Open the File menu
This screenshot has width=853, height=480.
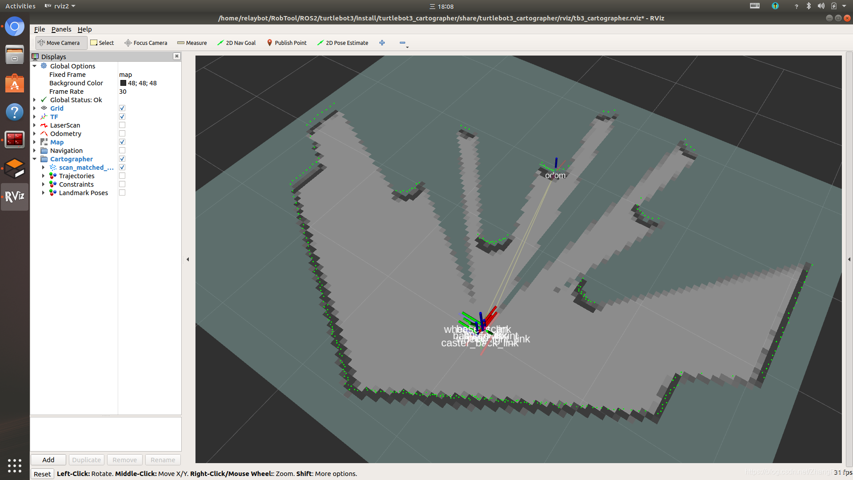click(40, 29)
